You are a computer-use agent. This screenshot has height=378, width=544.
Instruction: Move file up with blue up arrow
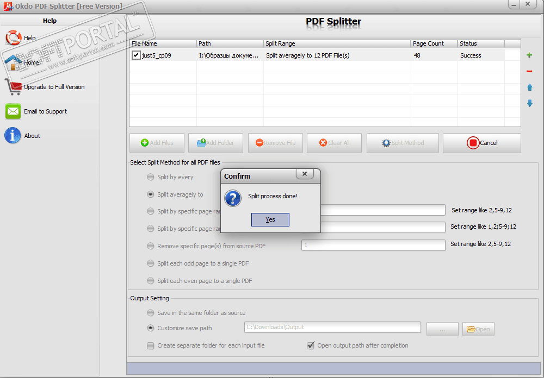click(530, 87)
